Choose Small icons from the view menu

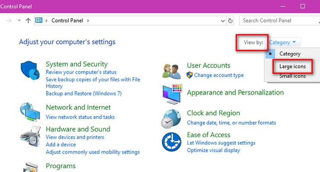click(292, 76)
